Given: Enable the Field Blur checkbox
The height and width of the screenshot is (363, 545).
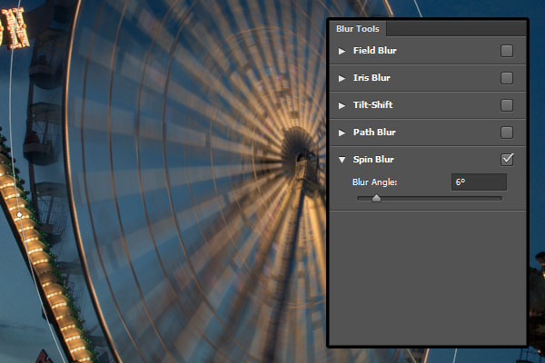Looking at the screenshot, I should (x=507, y=51).
